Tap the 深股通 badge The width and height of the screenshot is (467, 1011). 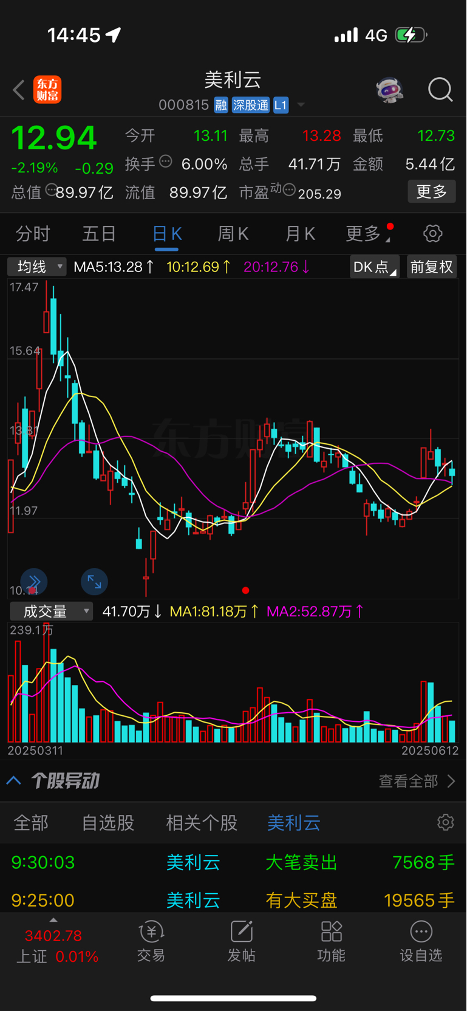coord(250,105)
